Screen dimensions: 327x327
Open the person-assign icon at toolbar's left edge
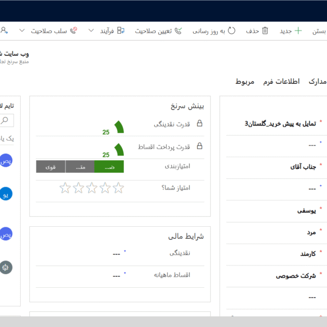coord(4,31)
